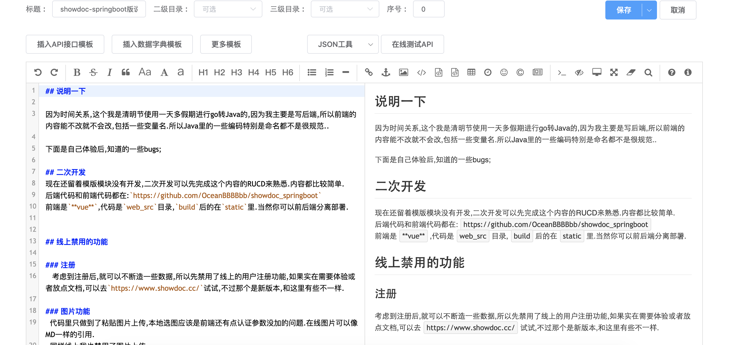Convert selection to lowercase a
Screen dimensions: 736x345
[180, 72]
